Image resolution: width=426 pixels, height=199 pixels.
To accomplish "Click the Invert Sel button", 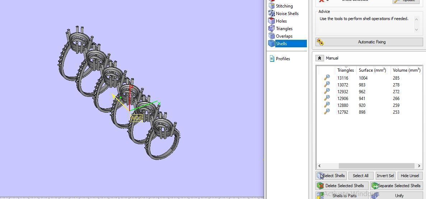I will point(385,176).
